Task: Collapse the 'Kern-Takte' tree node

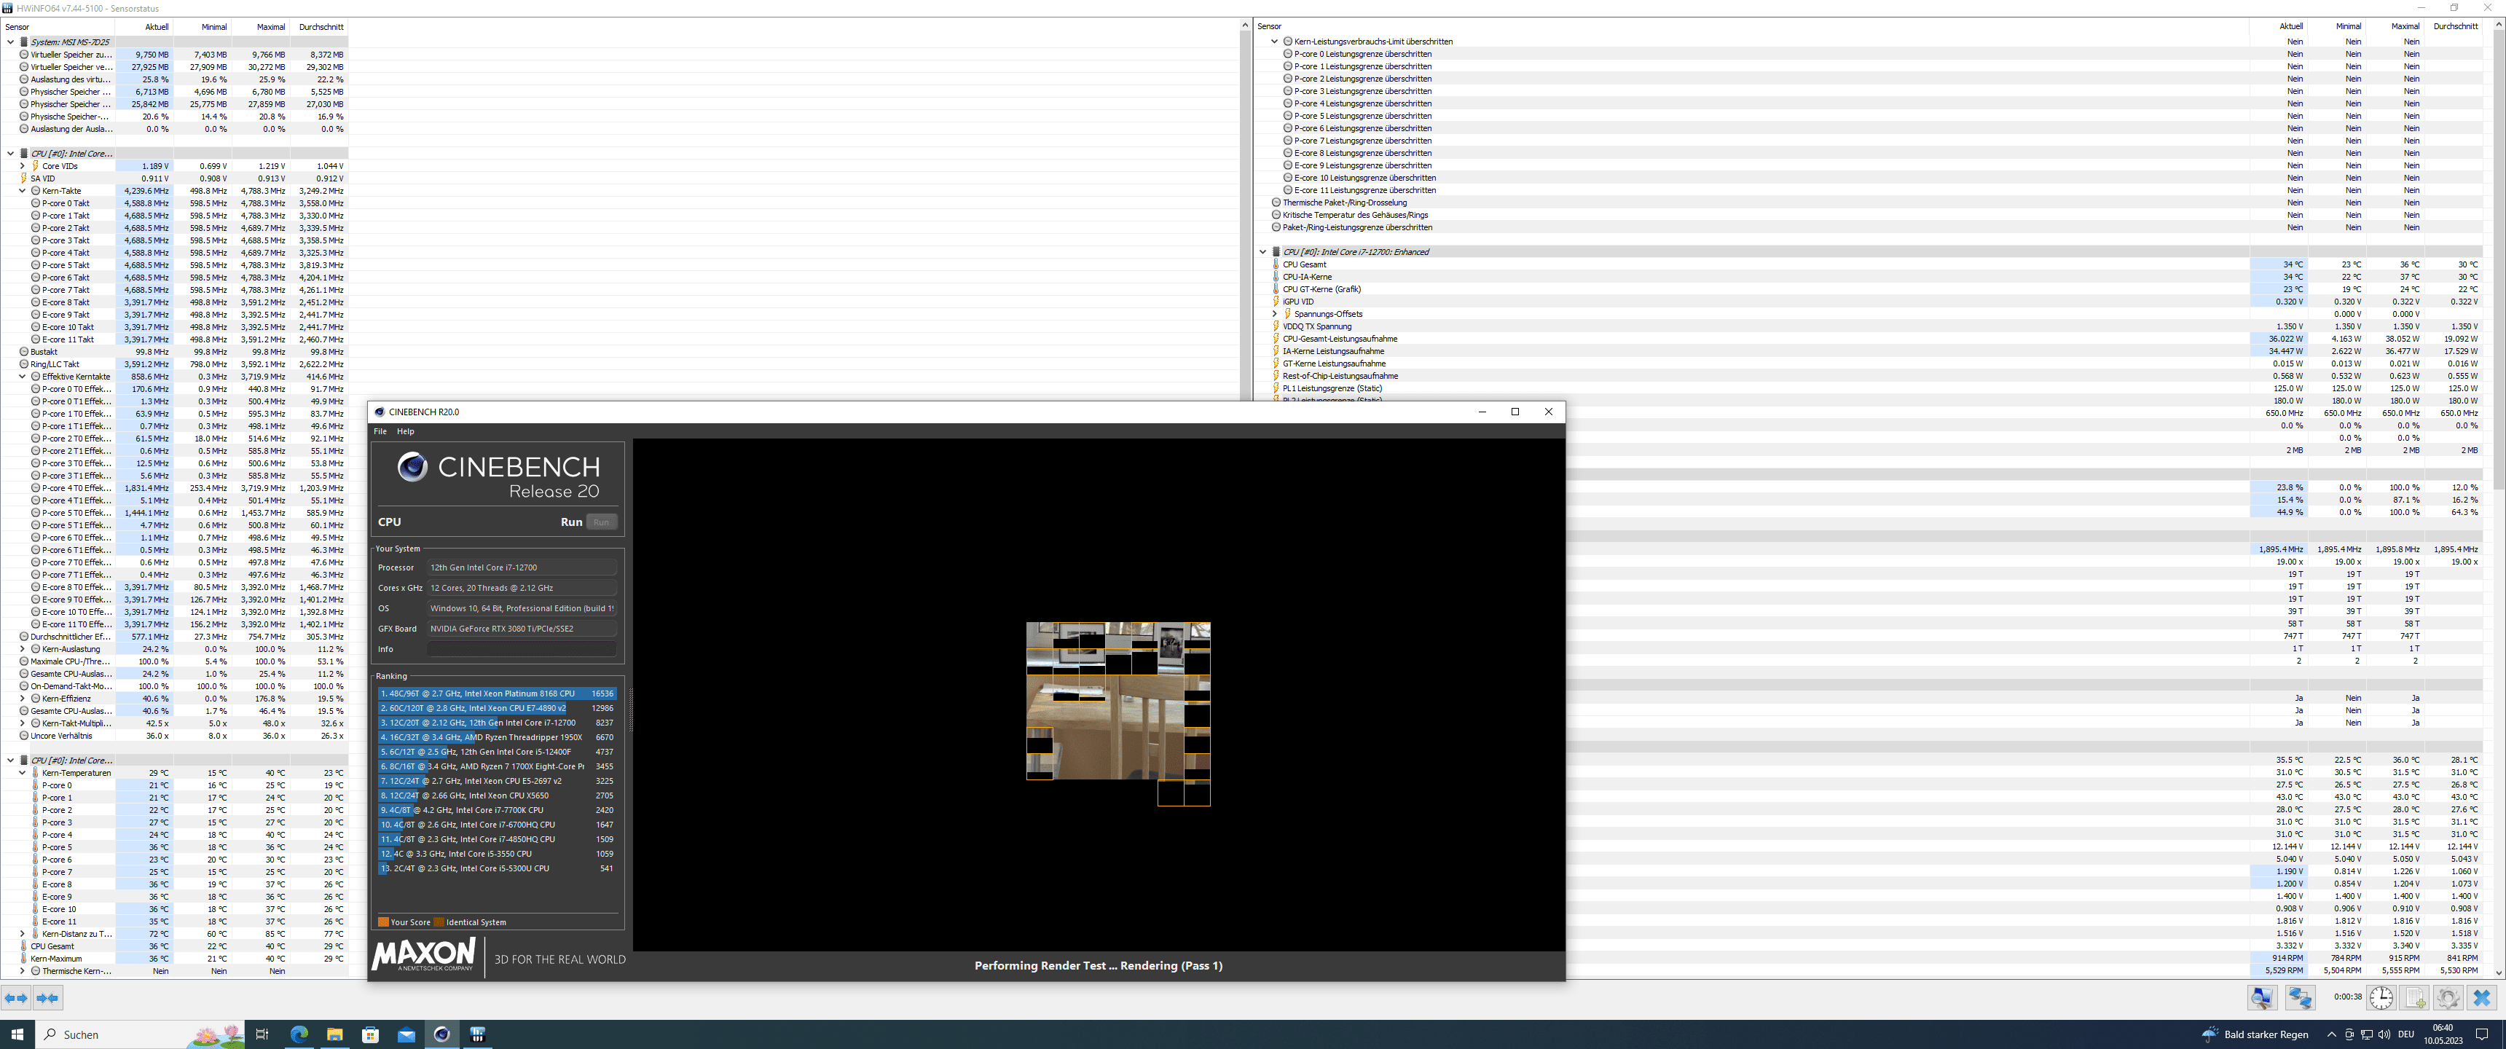Action: tap(23, 191)
